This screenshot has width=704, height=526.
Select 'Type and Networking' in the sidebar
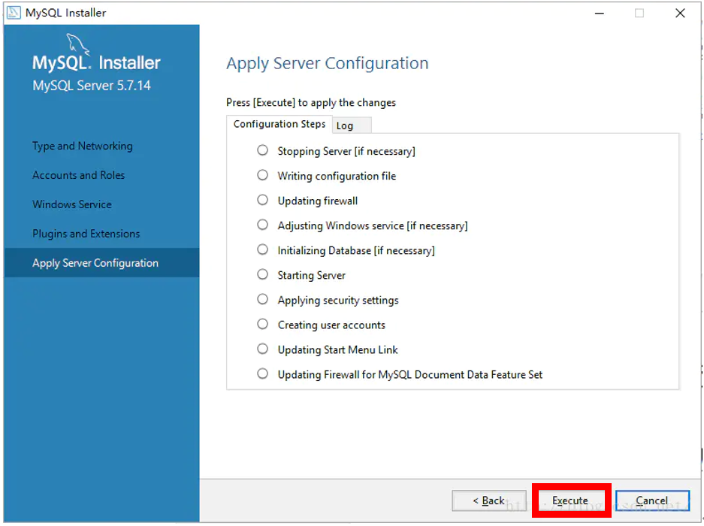pos(83,146)
